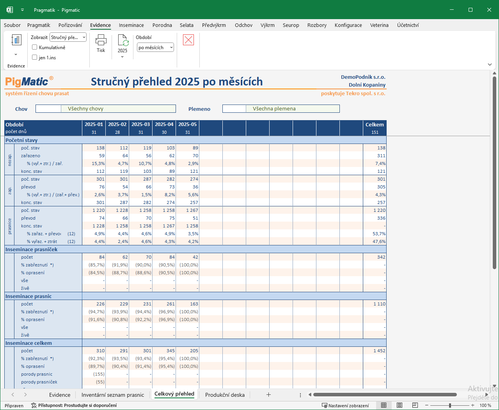
Task: Expand the 2025 year selection arrow
Action: (x=123, y=57)
